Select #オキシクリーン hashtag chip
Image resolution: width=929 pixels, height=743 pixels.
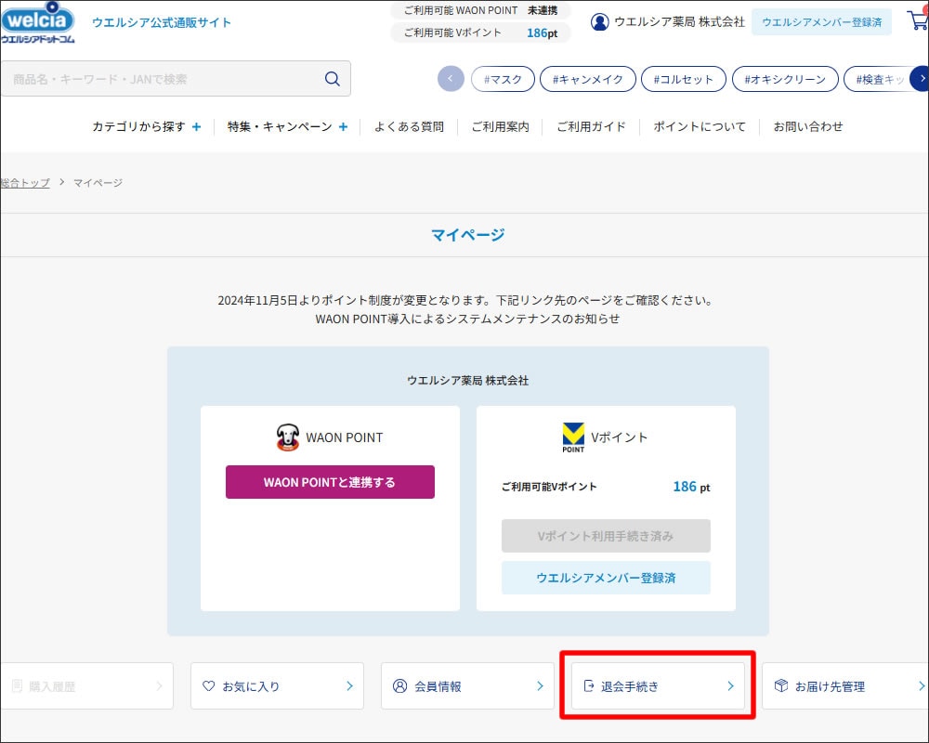click(x=785, y=79)
